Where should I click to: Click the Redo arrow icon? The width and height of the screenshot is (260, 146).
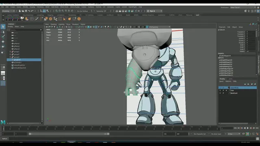coord(32,11)
